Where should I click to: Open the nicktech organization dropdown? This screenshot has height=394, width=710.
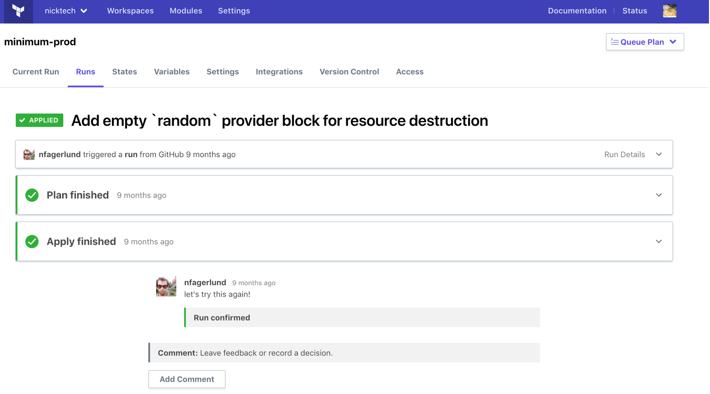click(66, 11)
